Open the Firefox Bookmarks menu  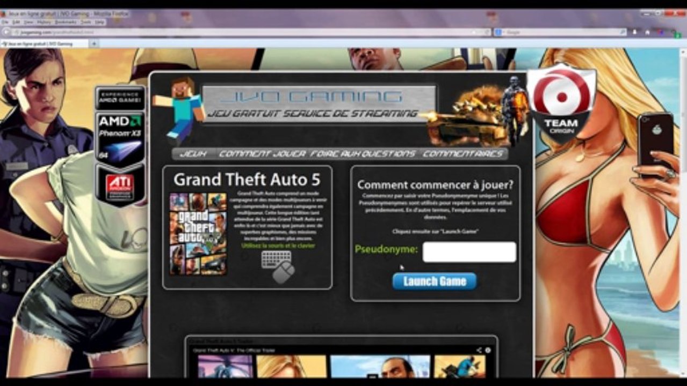tap(66, 22)
